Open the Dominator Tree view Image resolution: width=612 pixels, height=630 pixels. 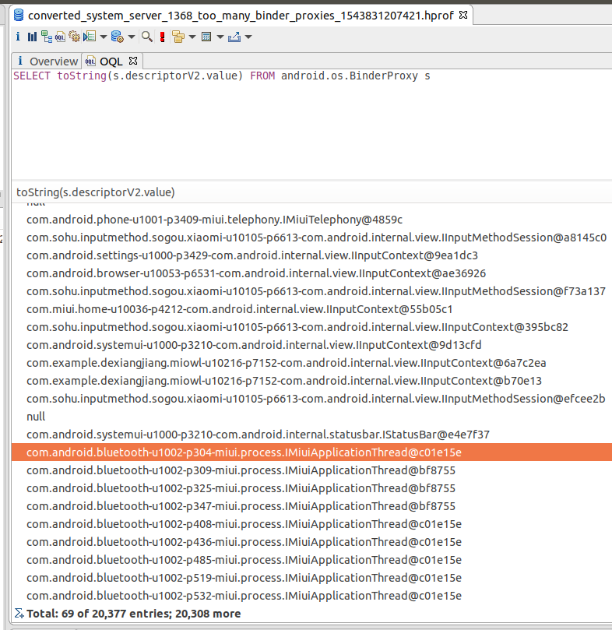coord(46,37)
